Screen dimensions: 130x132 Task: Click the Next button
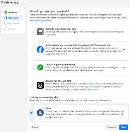[x=124, y=127]
